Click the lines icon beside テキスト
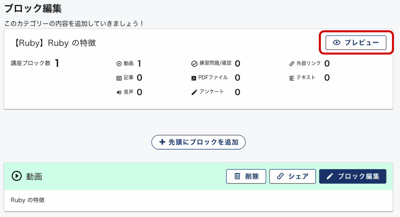The height and width of the screenshot is (217, 400). coord(292,78)
